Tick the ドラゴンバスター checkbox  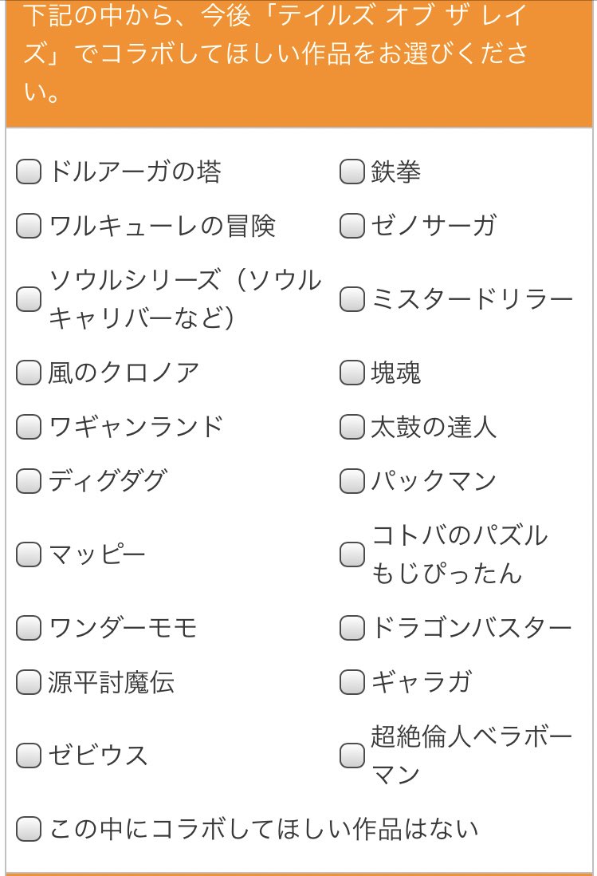352,628
